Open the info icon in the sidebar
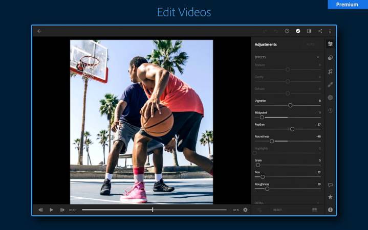This screenshot has width=368, height=230. pos(330,210)
